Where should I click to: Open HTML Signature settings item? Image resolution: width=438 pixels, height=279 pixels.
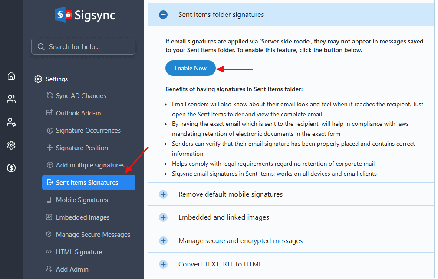79,252
